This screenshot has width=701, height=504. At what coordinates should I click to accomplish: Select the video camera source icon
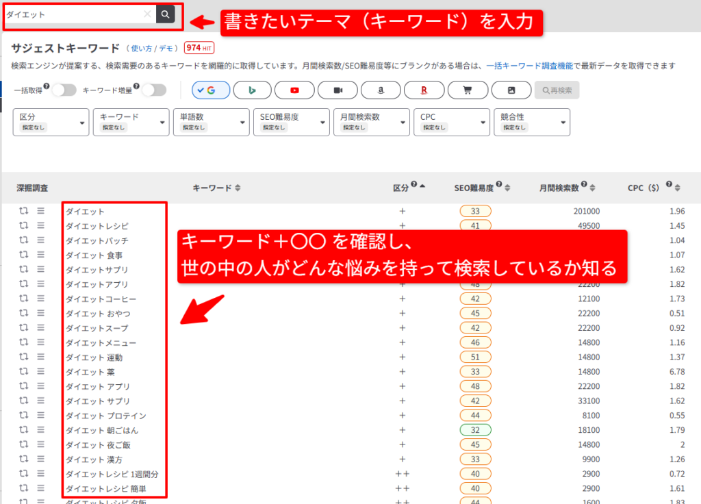point(337,90)
